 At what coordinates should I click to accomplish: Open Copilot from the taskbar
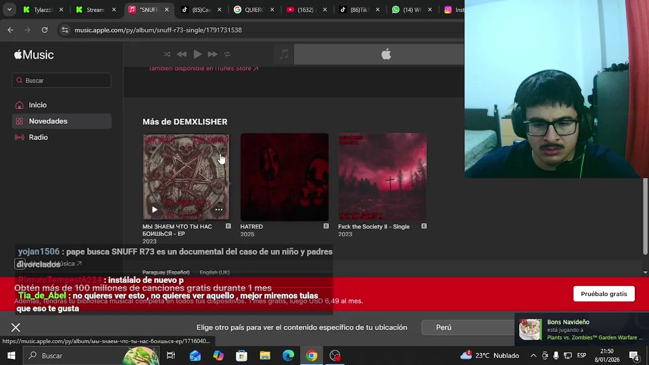click(219, 355)
